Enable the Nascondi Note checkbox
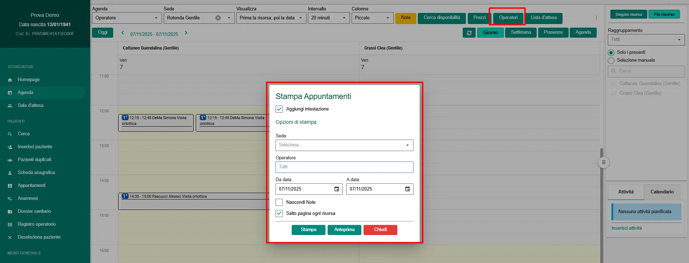The image size is (689, 263). (279, 202)
